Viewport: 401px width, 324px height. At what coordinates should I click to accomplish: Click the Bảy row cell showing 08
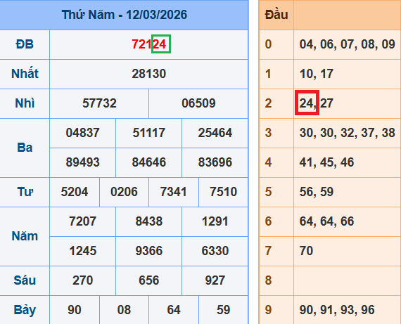[124, 310]
